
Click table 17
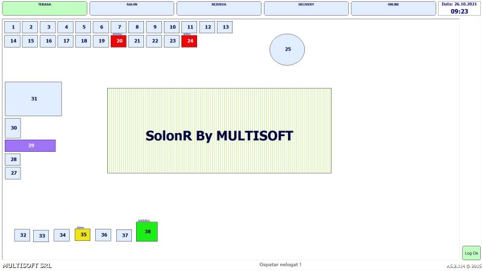point(66,41)
